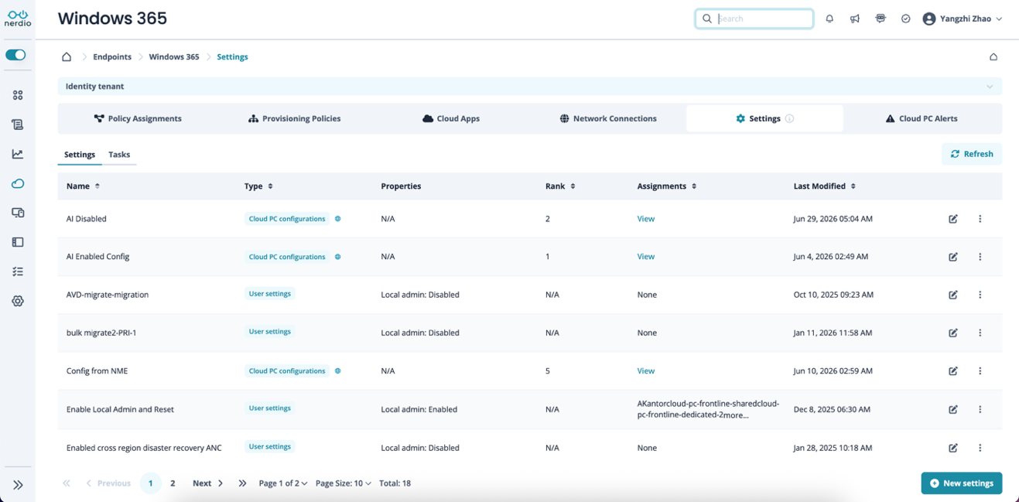Open the announcements megaphone icon

click(855, 19)
